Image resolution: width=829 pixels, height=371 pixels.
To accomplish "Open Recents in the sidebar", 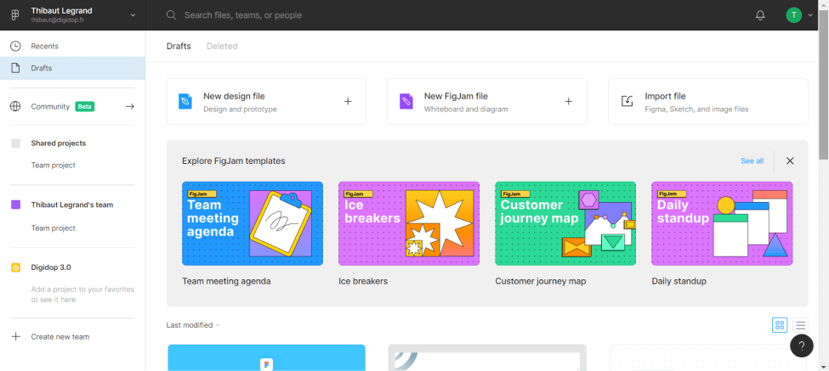I will [72, 46].
